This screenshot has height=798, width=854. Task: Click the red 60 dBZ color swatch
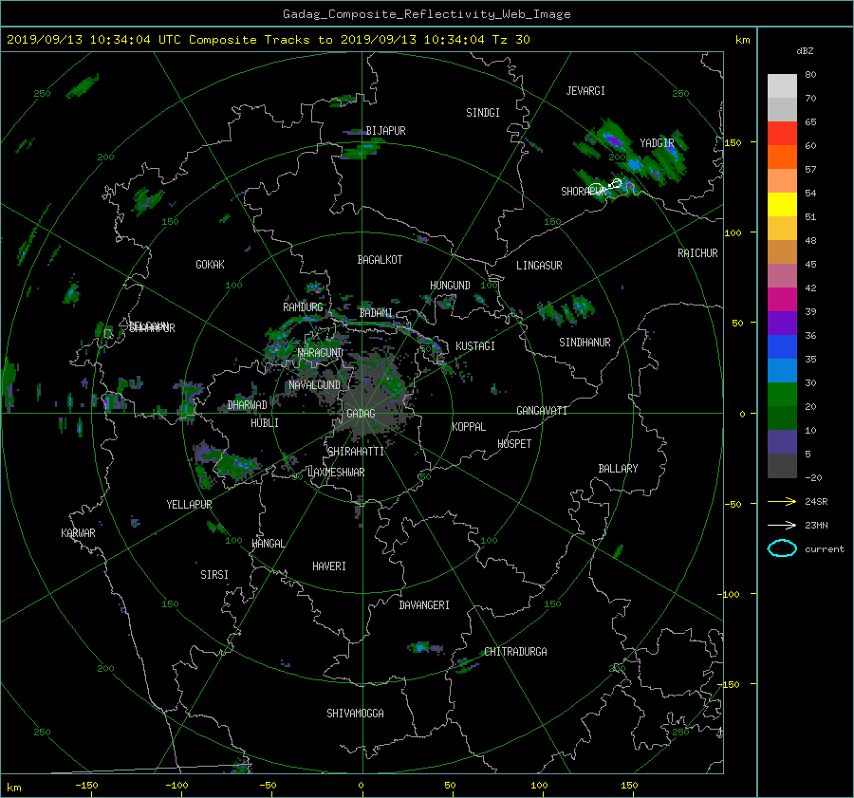782,134
